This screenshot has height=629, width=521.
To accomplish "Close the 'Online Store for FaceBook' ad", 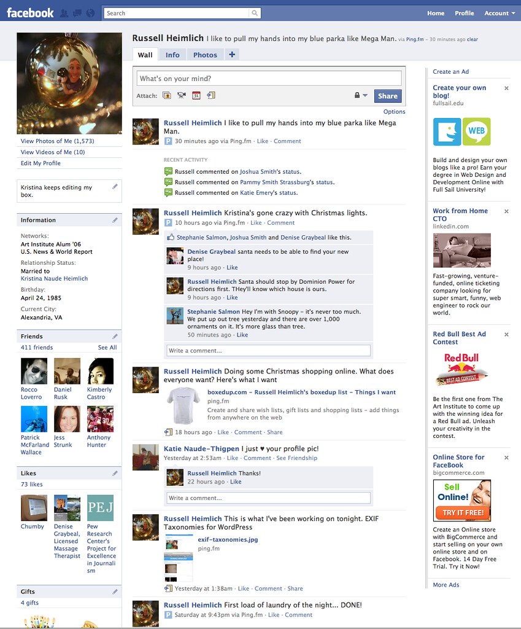I will click(x=506, y=457).
